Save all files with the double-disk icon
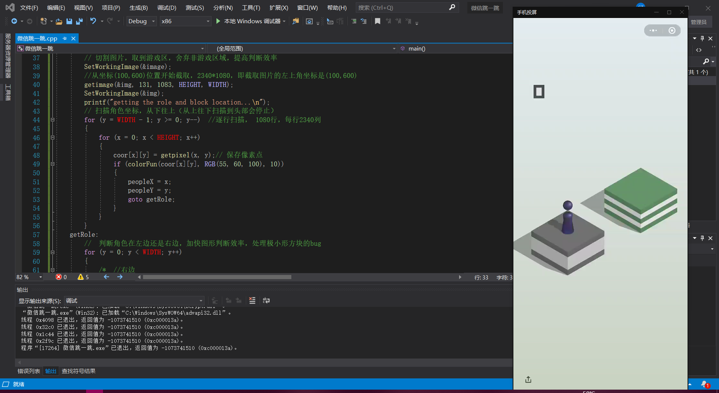The image size is (719, 393). pyautogui.click(x=79, y=21)
